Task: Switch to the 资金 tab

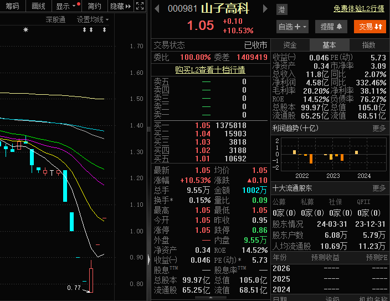Action: coord(290,45)
